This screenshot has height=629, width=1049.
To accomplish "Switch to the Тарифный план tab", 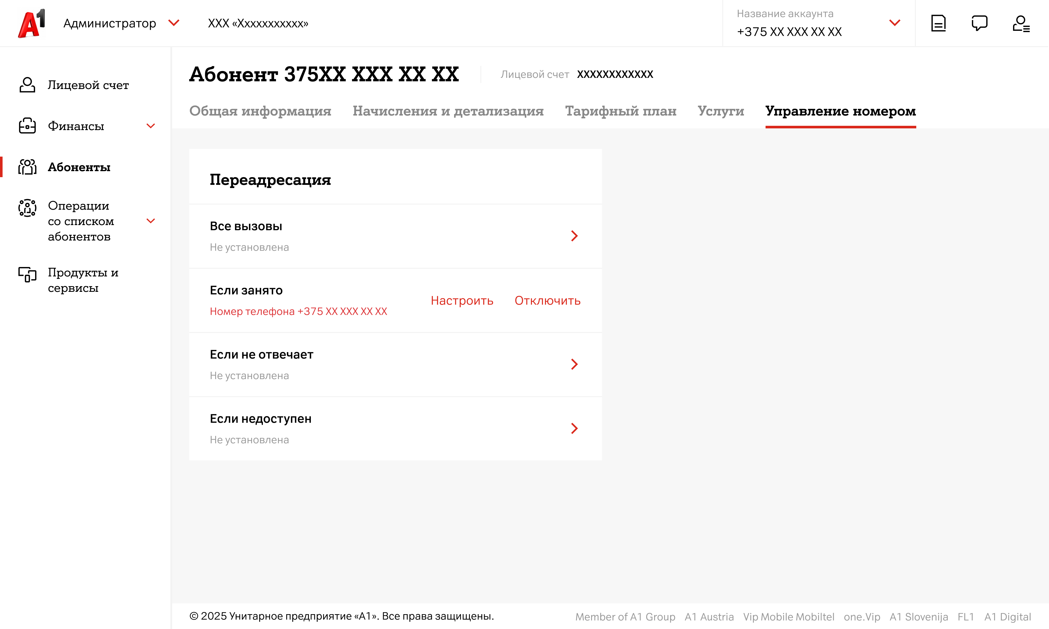I will click(620, 111).
